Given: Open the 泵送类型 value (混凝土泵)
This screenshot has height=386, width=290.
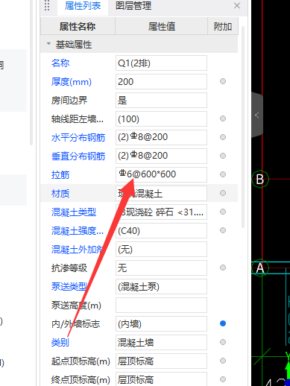Looking at the screenshot, I should (x=161, y=286).
